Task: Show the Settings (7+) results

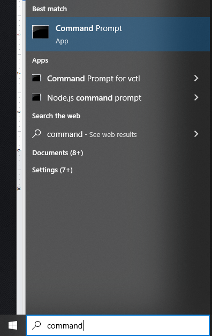Action: 52,170
